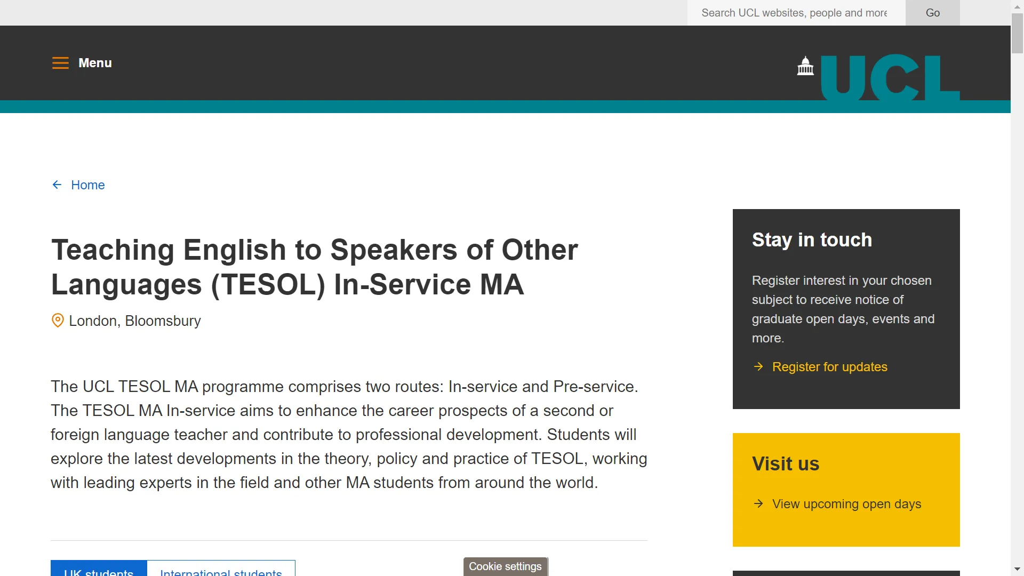Open View upcoming open days link

pos(846,504)
